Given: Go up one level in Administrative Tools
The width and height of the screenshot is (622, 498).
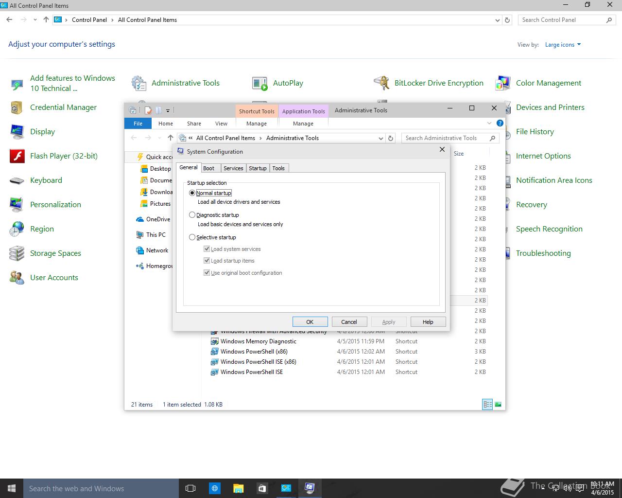Looking at the screenshot, I should [x=170, y=138].
